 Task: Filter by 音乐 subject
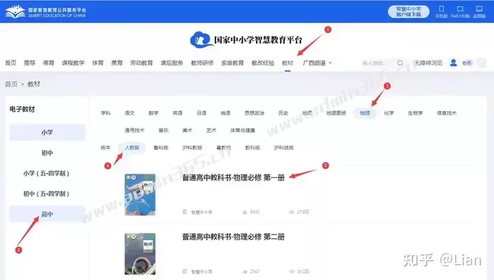[163, 130]
